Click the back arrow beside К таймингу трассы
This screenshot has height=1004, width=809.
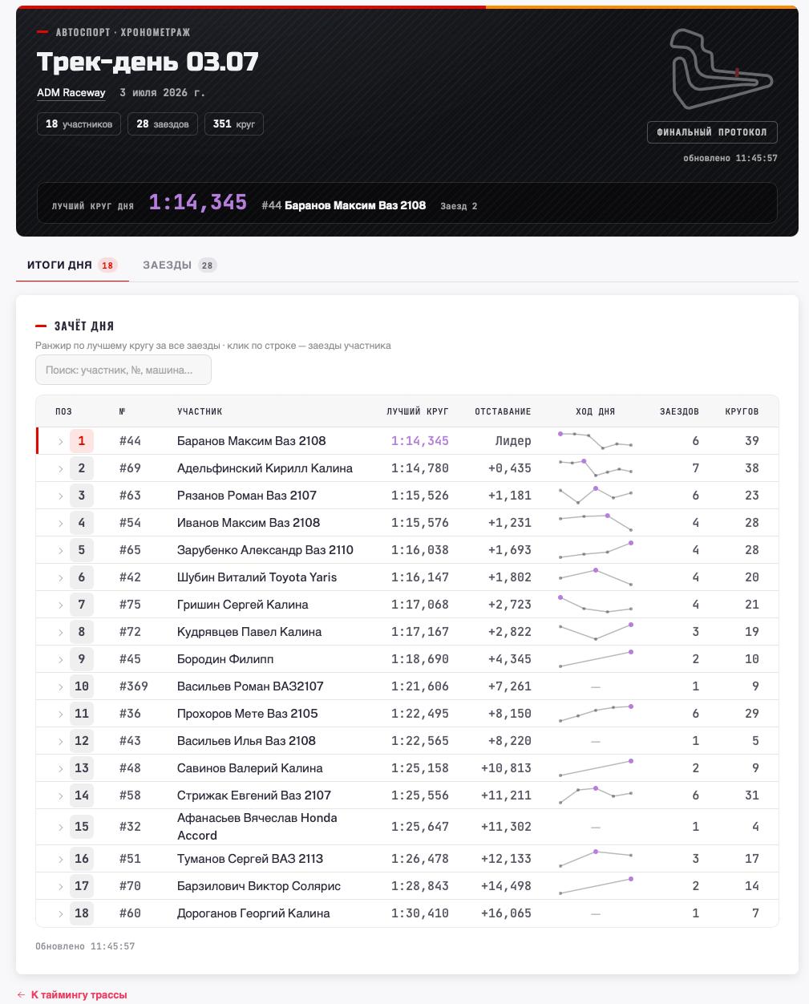[21, 994]
